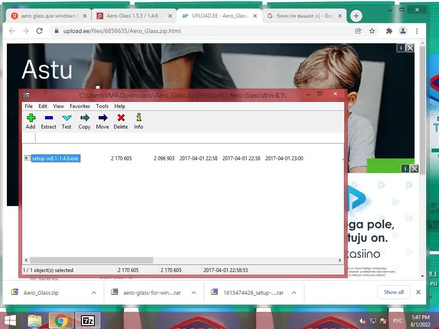
Task: Open the Chrome three-dot menu
Action: 417,31
